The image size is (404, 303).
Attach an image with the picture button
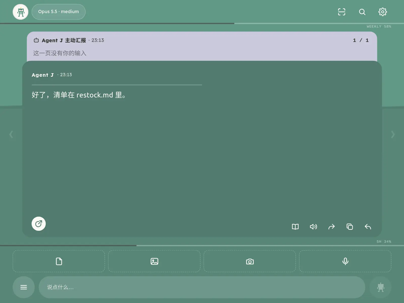point(154,261)
